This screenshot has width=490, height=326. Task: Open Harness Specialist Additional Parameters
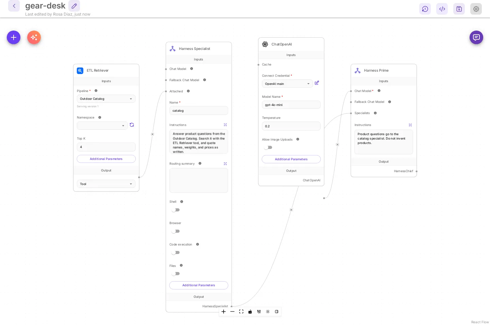click(x=199, y=285)
